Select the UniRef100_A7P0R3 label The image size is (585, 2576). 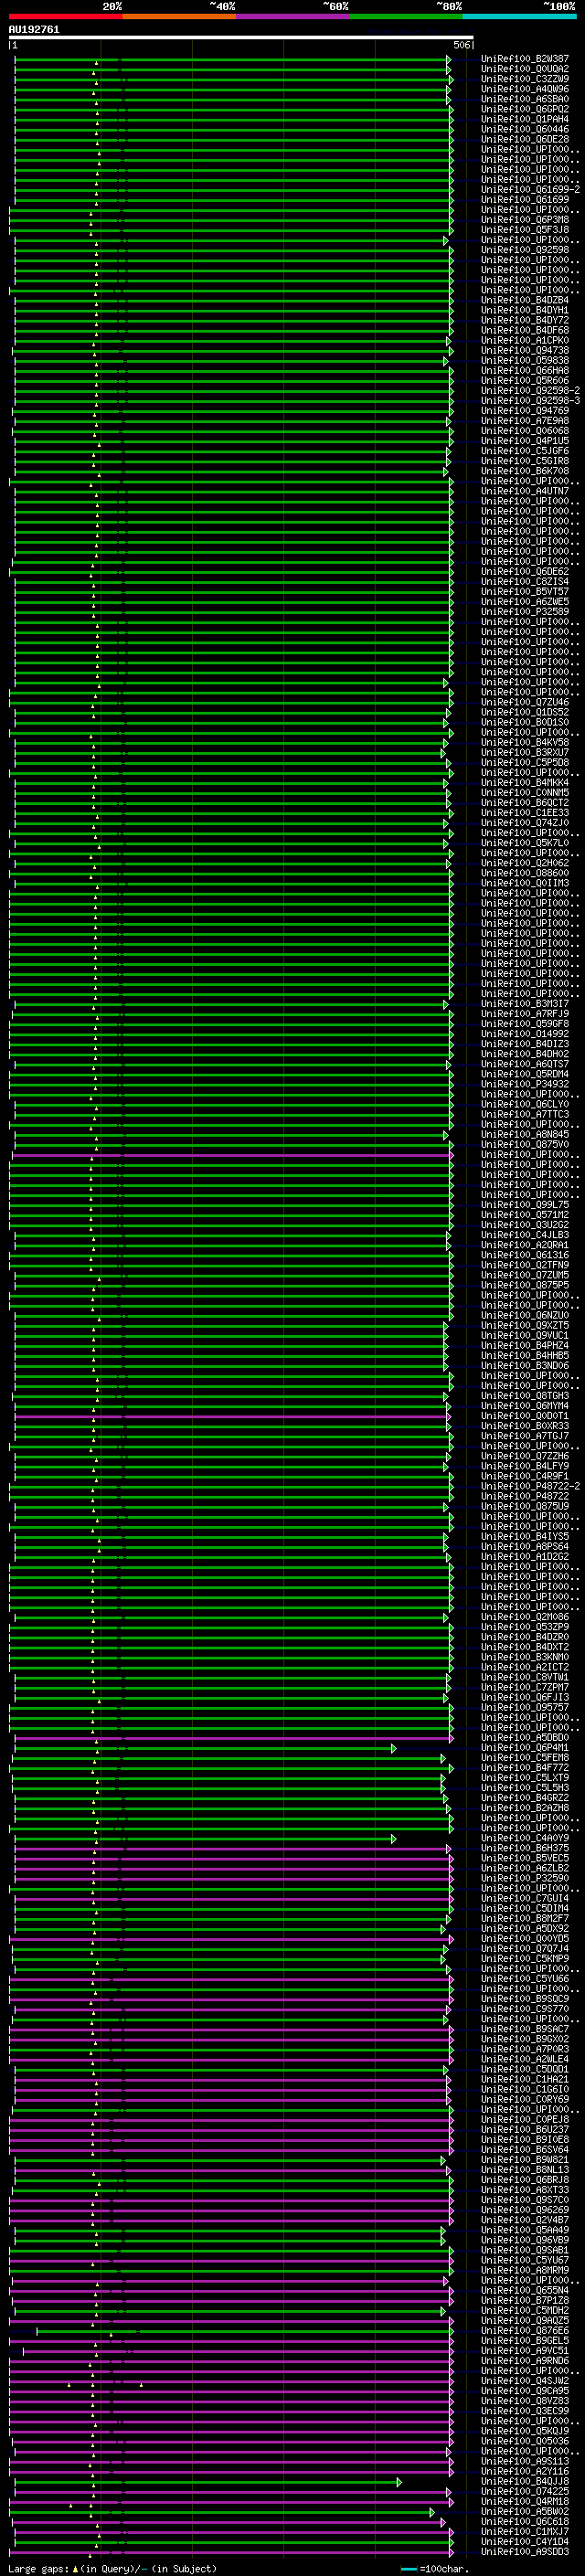[x=525, y=2049]
